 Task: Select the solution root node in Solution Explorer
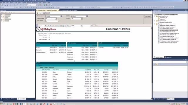click(x=167, y=15)
